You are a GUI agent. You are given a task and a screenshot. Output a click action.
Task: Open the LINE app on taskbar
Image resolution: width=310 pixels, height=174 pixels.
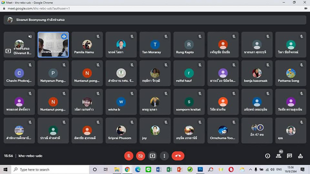click(x=148, y=170)
